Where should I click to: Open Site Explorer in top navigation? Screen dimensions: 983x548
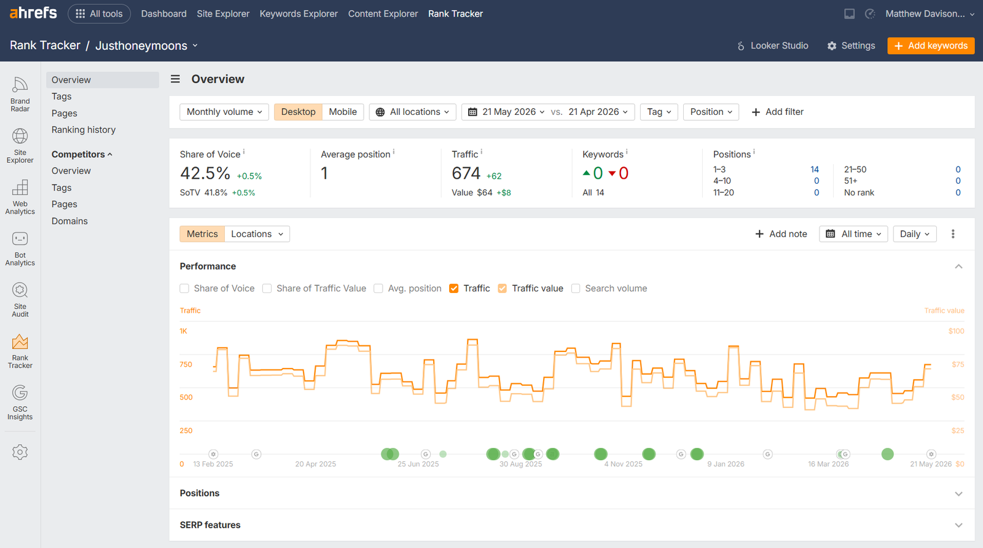(x=223, y=14)
